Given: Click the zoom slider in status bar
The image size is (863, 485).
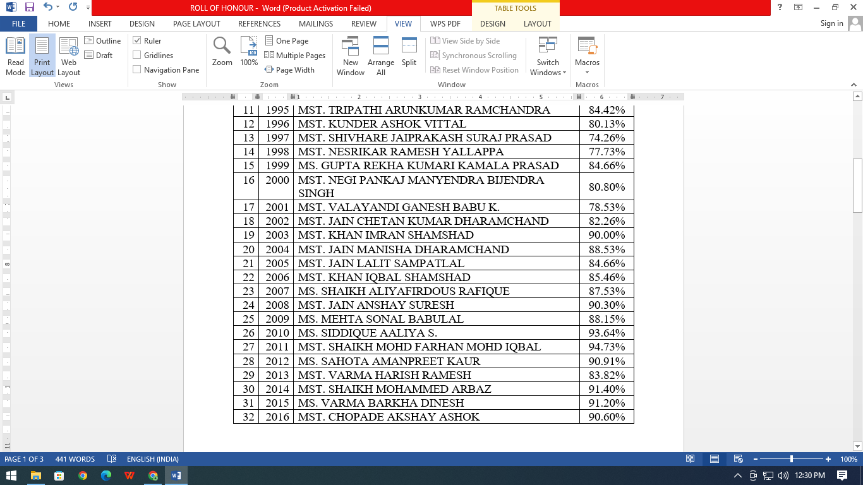Looking at the screenshot, I should [x=792, y=459].
